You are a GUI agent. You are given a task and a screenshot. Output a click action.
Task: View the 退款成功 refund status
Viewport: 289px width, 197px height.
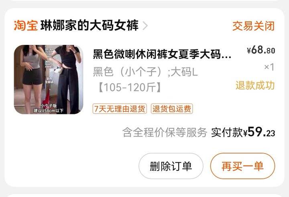(255, 85)
